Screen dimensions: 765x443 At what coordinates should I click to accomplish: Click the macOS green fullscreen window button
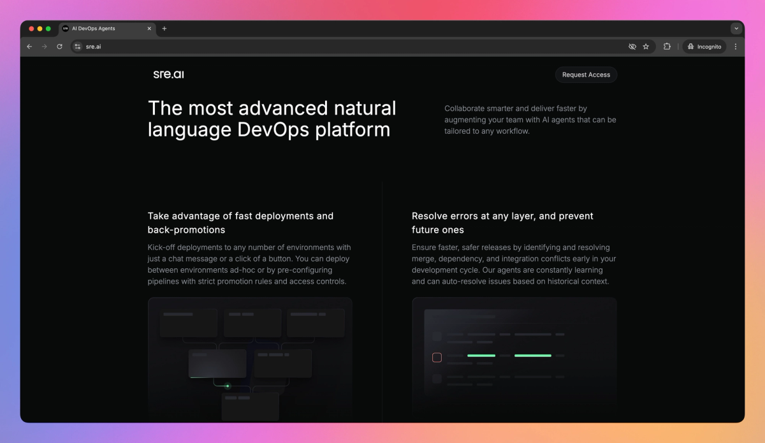48,29
